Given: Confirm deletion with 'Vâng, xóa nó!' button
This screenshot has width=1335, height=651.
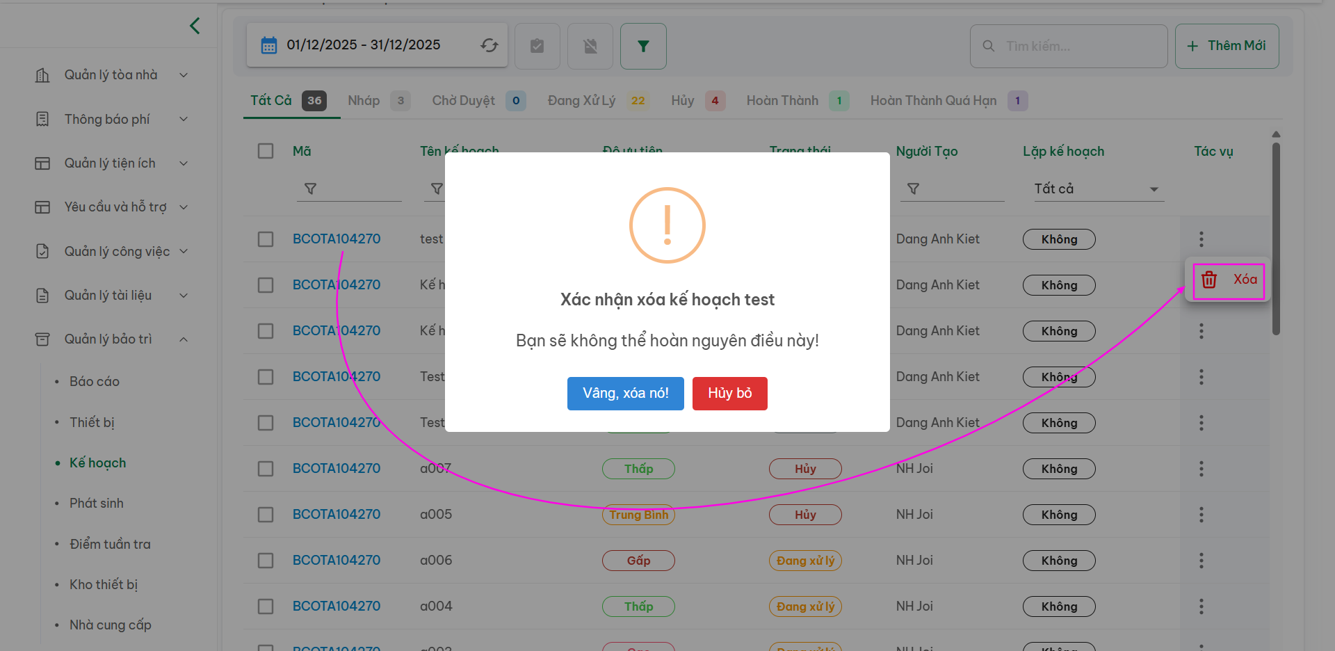Looking at the screenshot, I should point(625,394).
